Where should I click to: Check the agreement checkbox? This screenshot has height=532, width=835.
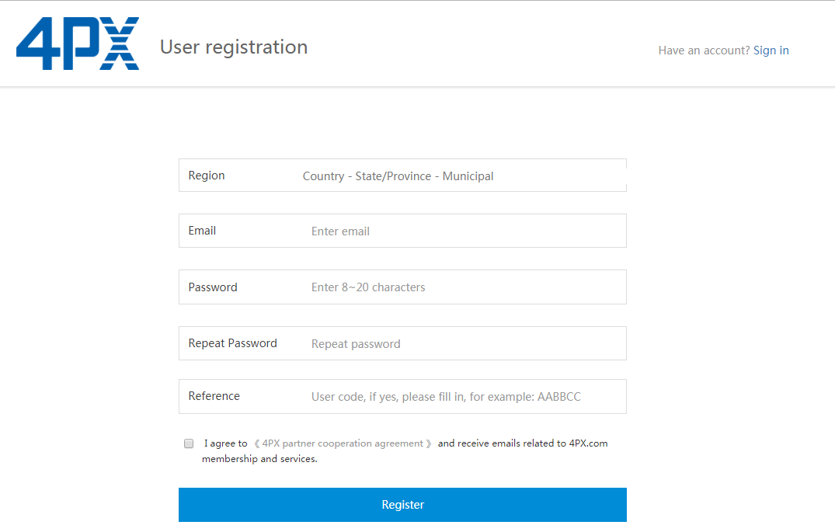[x=189, y=443]
